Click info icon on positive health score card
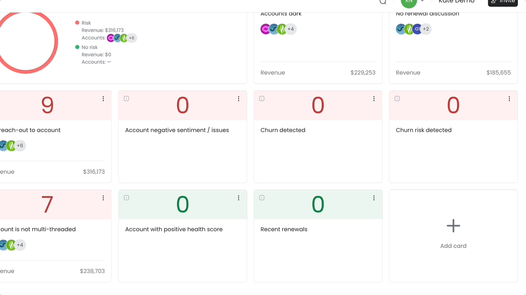526x295 pixels. click(126, 198)
